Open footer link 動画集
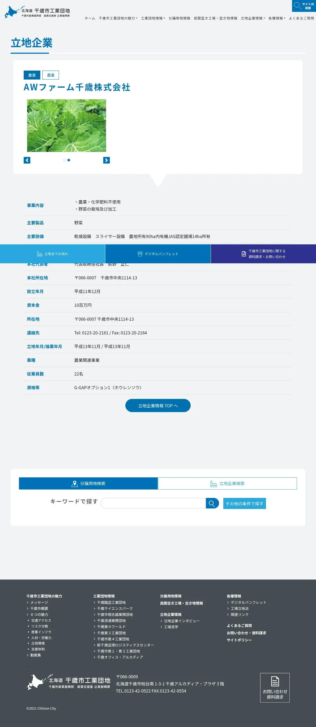Viewport: 316px width, 727px height. [x=36, y=655]
